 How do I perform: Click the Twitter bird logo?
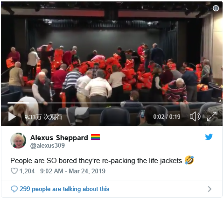[209, 137]
